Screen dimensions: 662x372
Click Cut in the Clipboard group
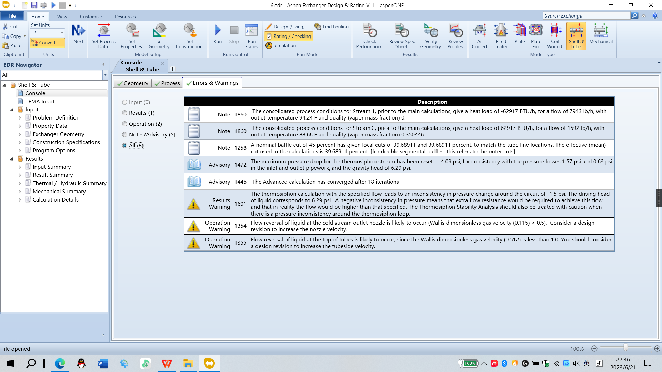click(10, 27)
